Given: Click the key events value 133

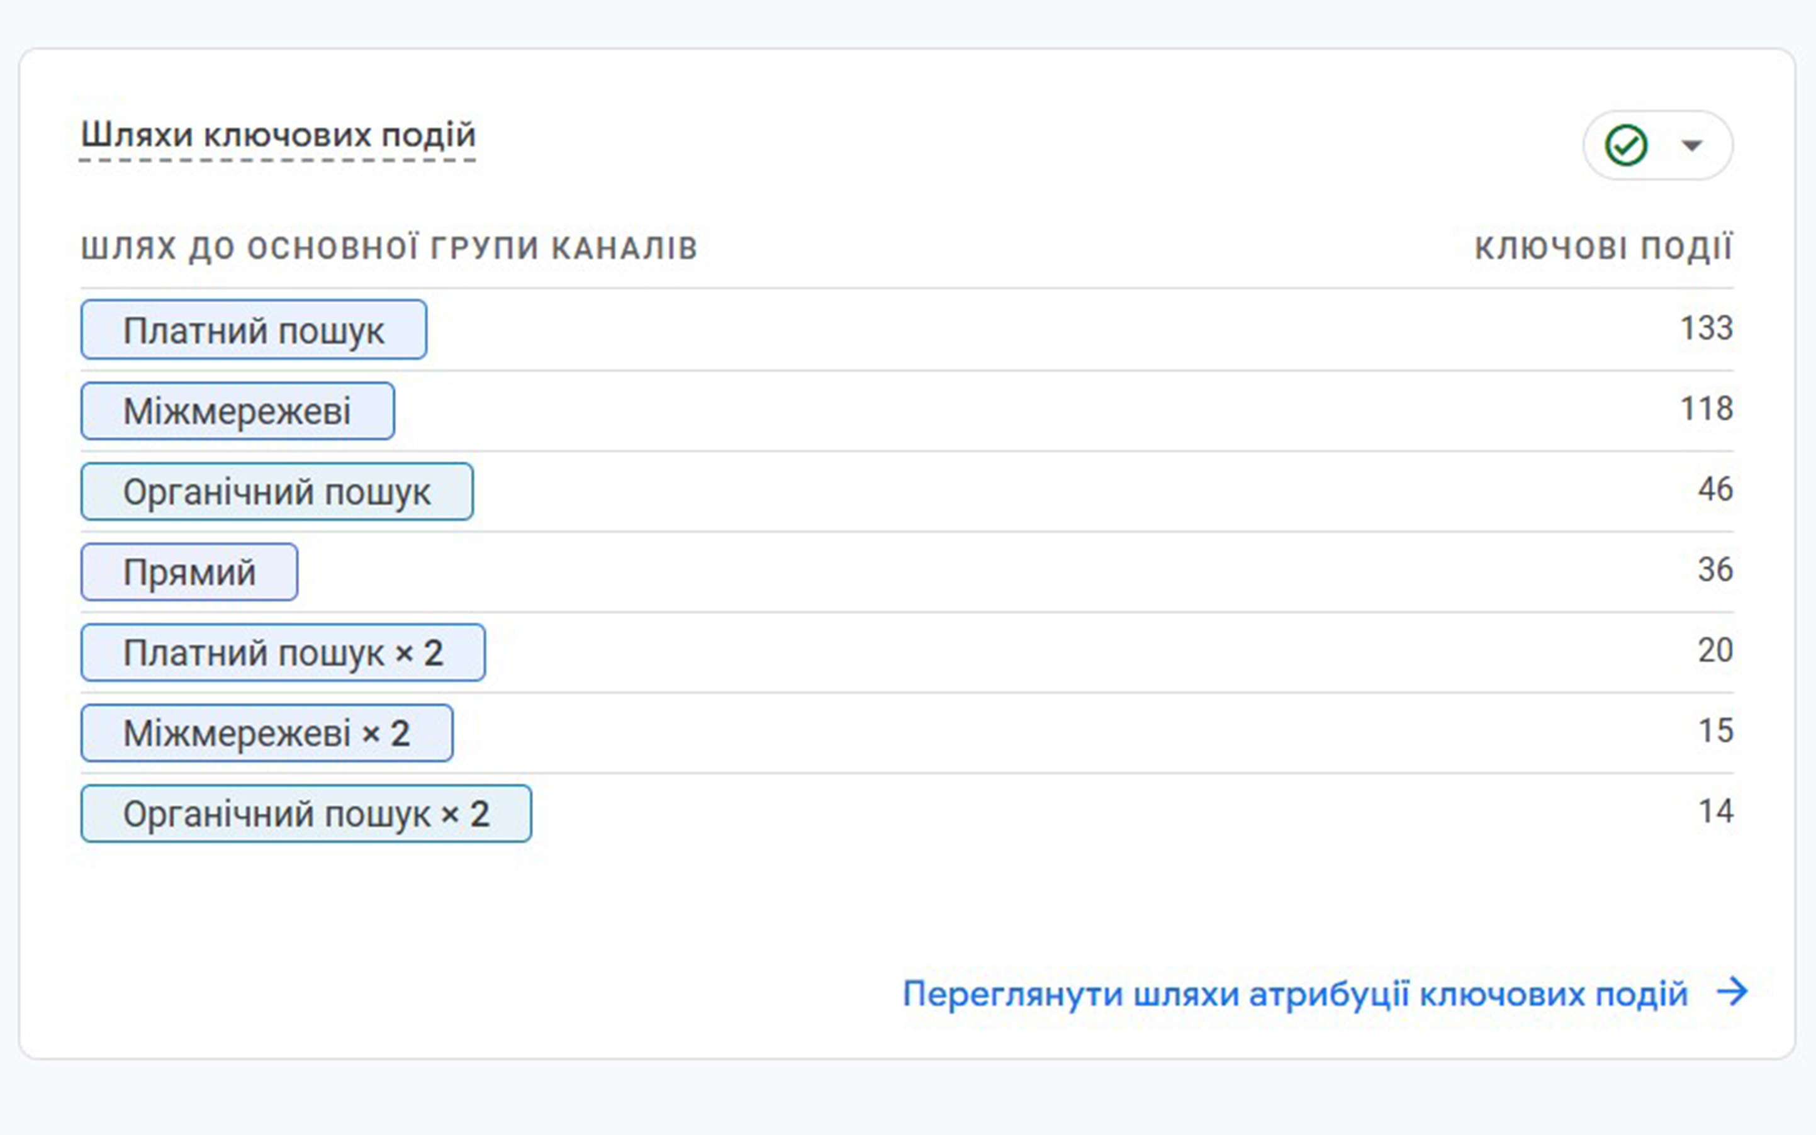Looking at the screenshot, I should pos(1706,328).
